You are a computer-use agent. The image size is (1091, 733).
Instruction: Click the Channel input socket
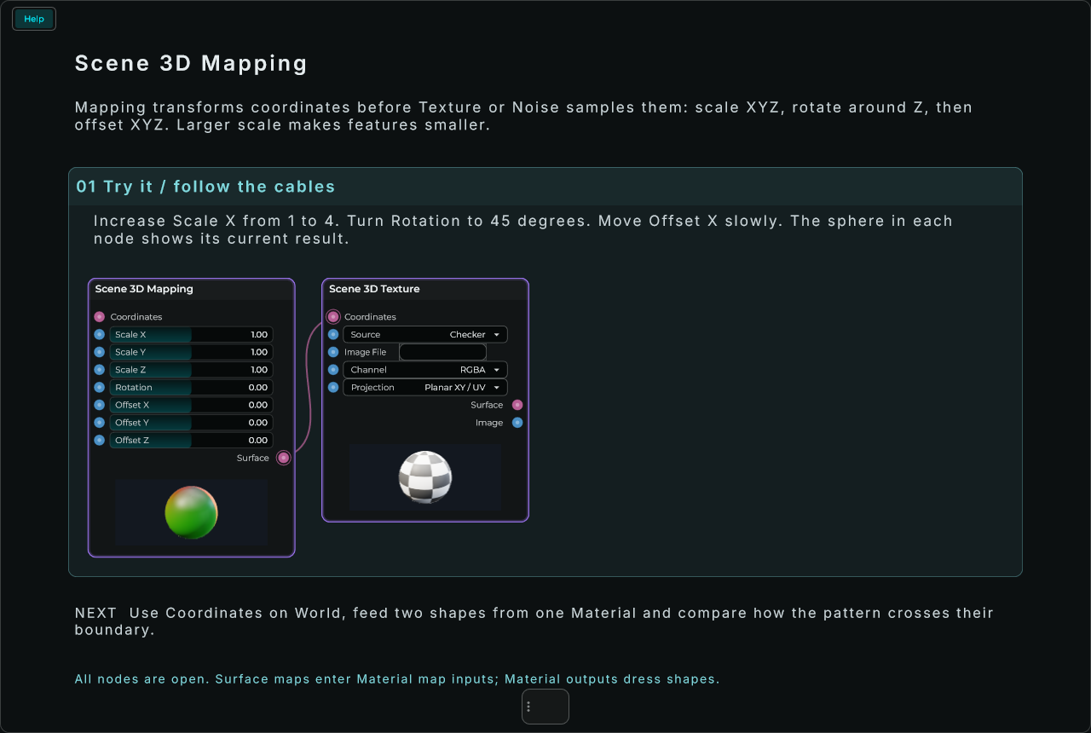click(333, 370)
